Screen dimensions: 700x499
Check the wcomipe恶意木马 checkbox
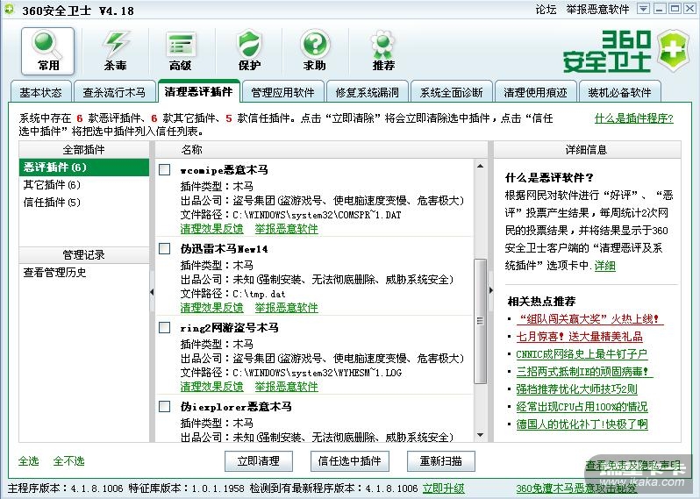pyautogui.click(x=165, y=169)
